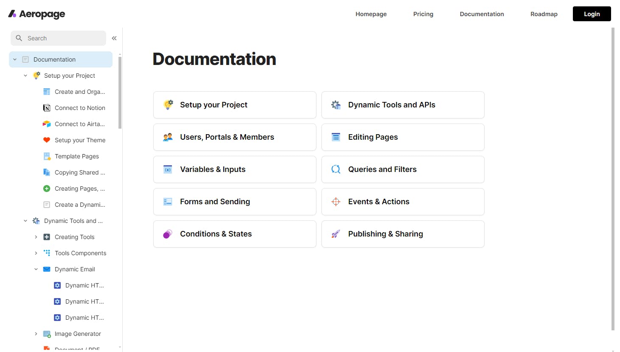Click the sidebar vertical scrollbar thumb
Viewport: 620px width, 352px height.
click(120, 93)
